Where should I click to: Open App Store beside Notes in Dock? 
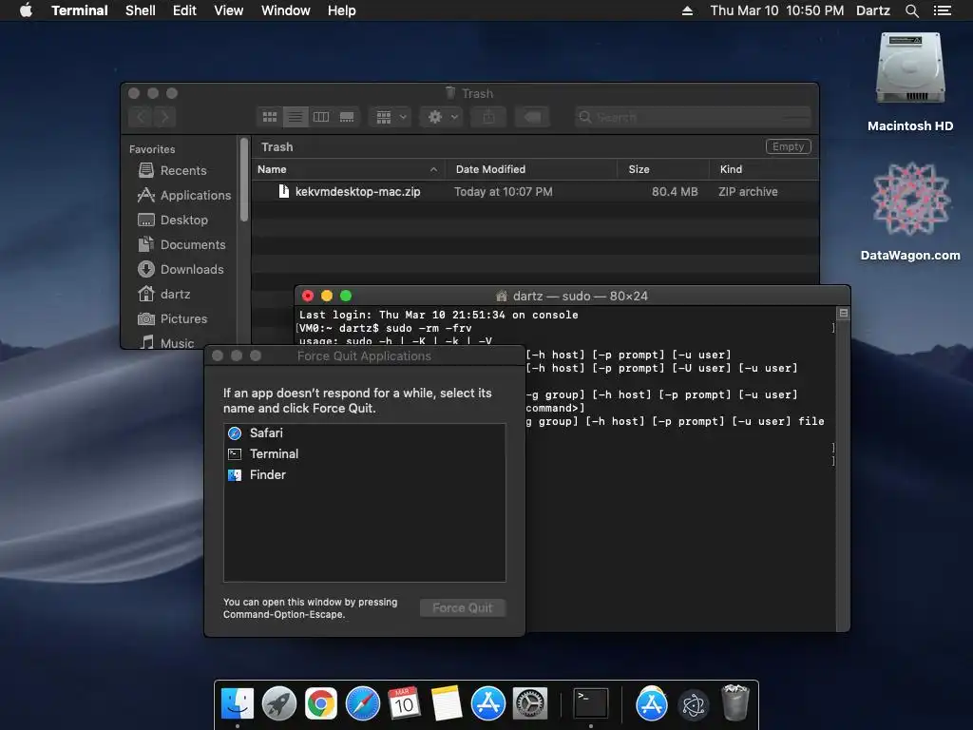click(x=487, y=703)
